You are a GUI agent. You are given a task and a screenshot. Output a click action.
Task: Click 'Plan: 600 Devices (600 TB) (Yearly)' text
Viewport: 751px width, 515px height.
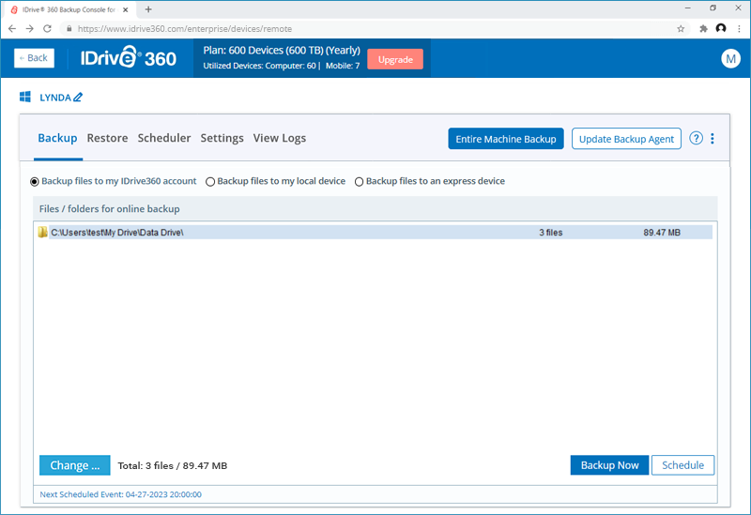[282, 51]
